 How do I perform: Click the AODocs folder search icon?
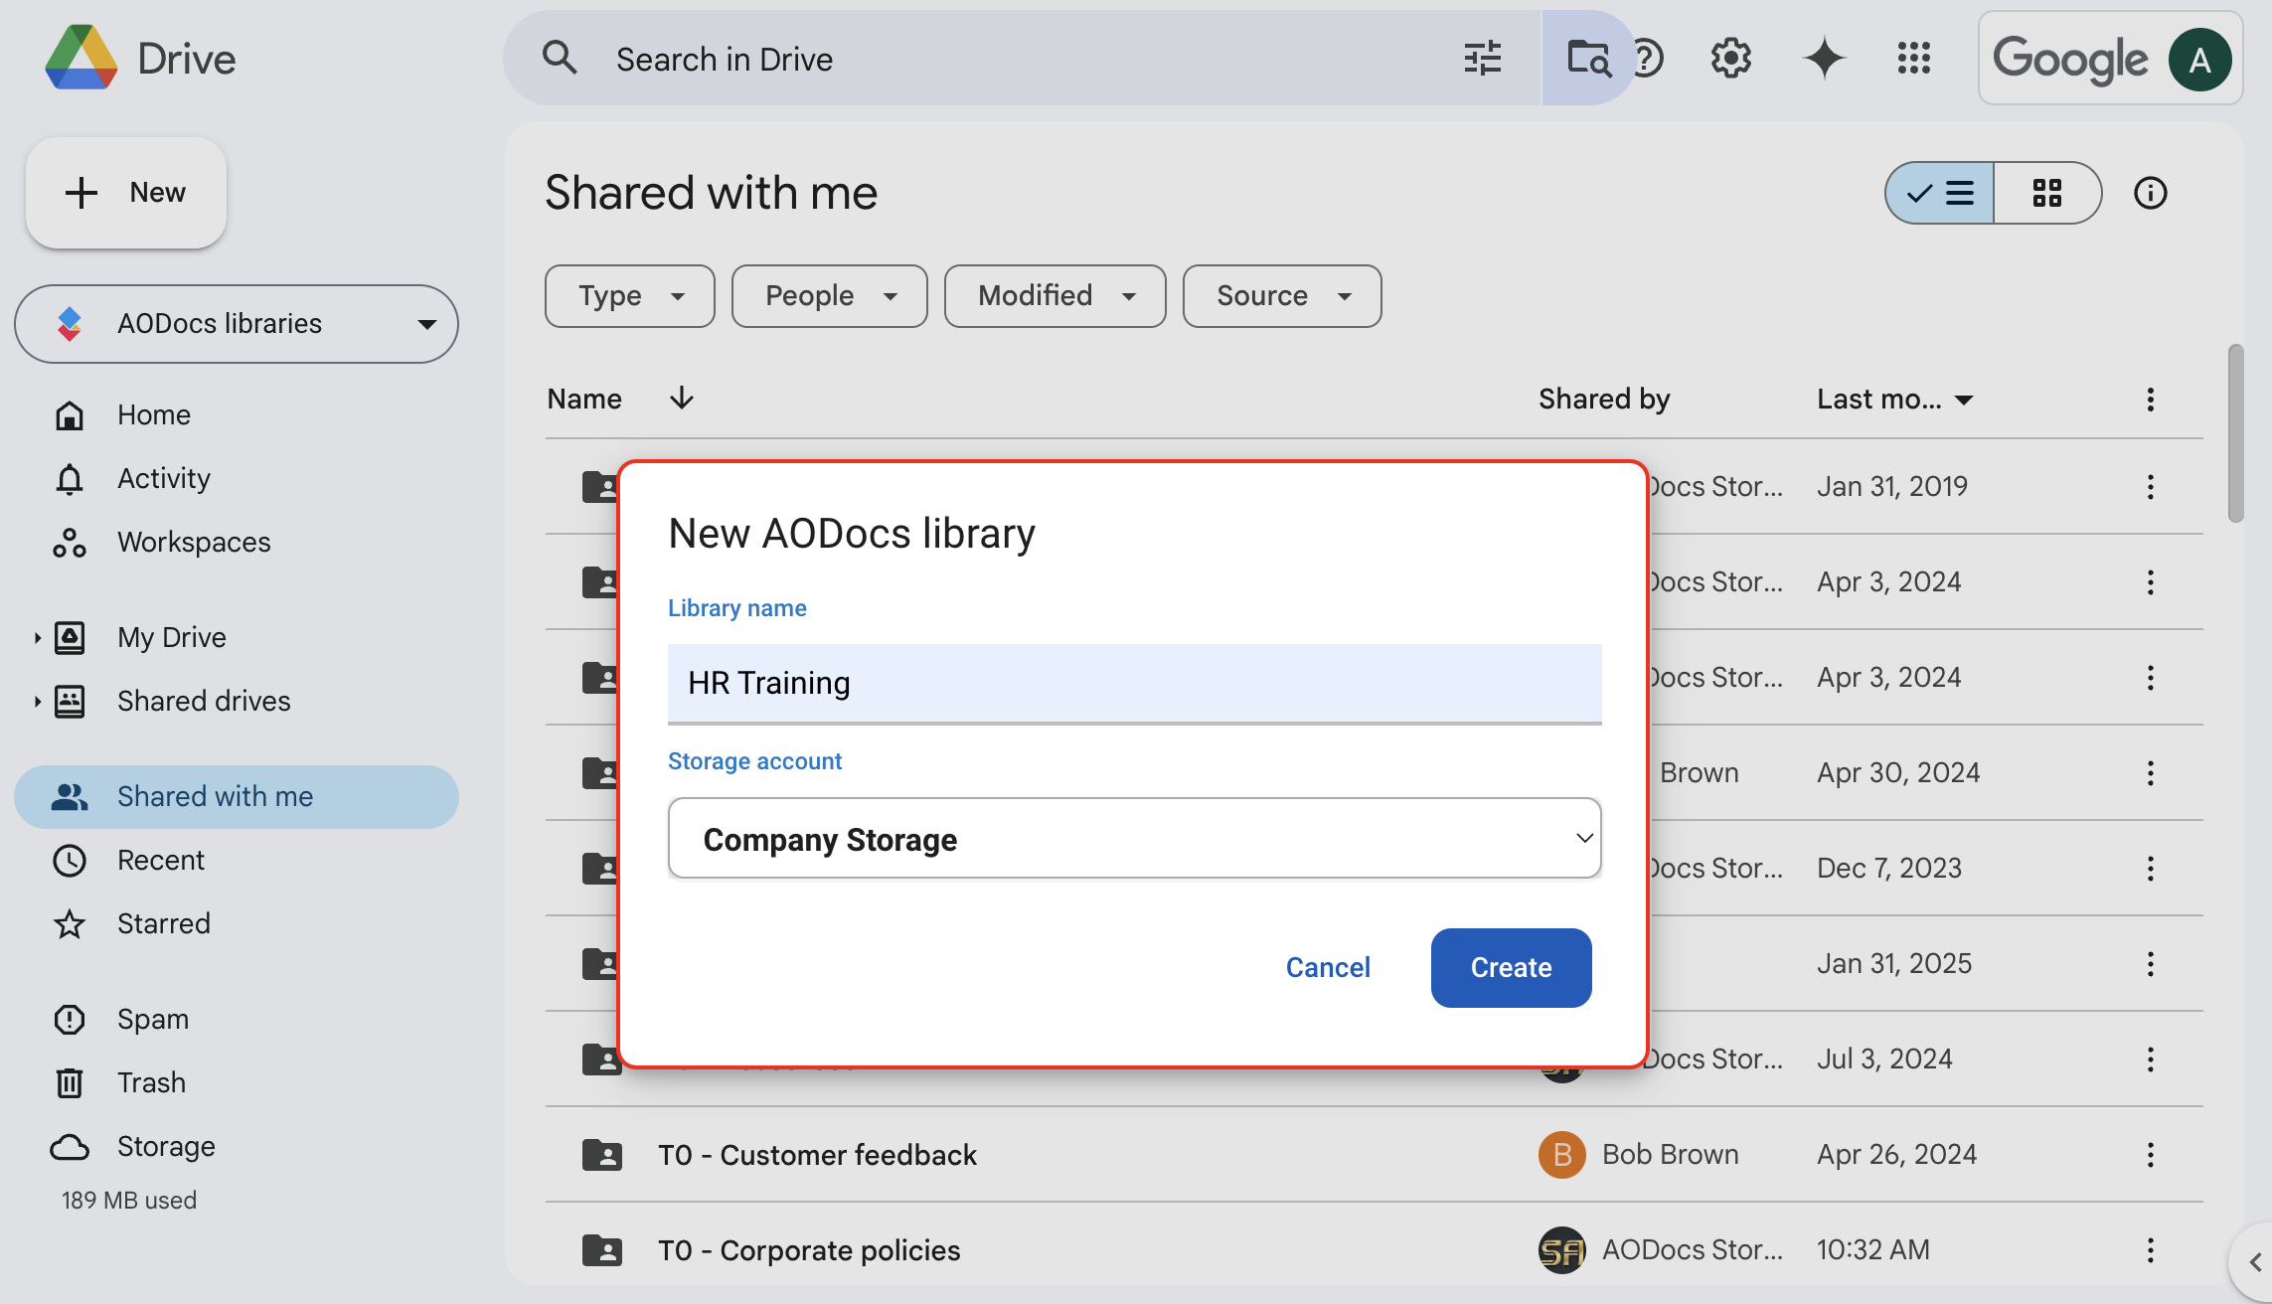(1588, 58)
